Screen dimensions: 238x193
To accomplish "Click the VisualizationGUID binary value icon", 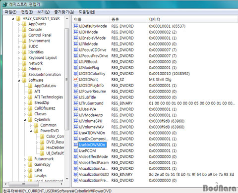I will [76, 174].
